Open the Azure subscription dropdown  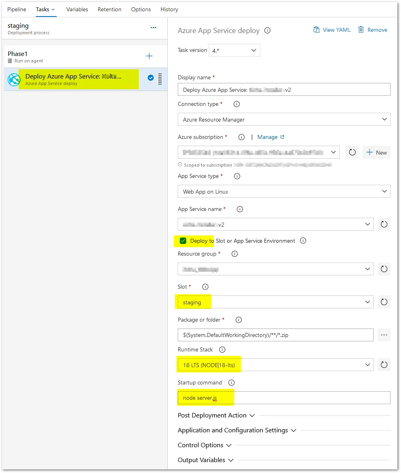259,152
